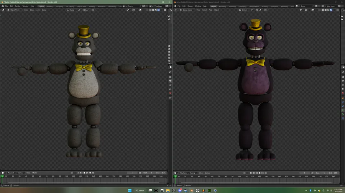Select material preview shading in left window
The height and width of the screenshot is (193, 345).
tap(156, 10)
